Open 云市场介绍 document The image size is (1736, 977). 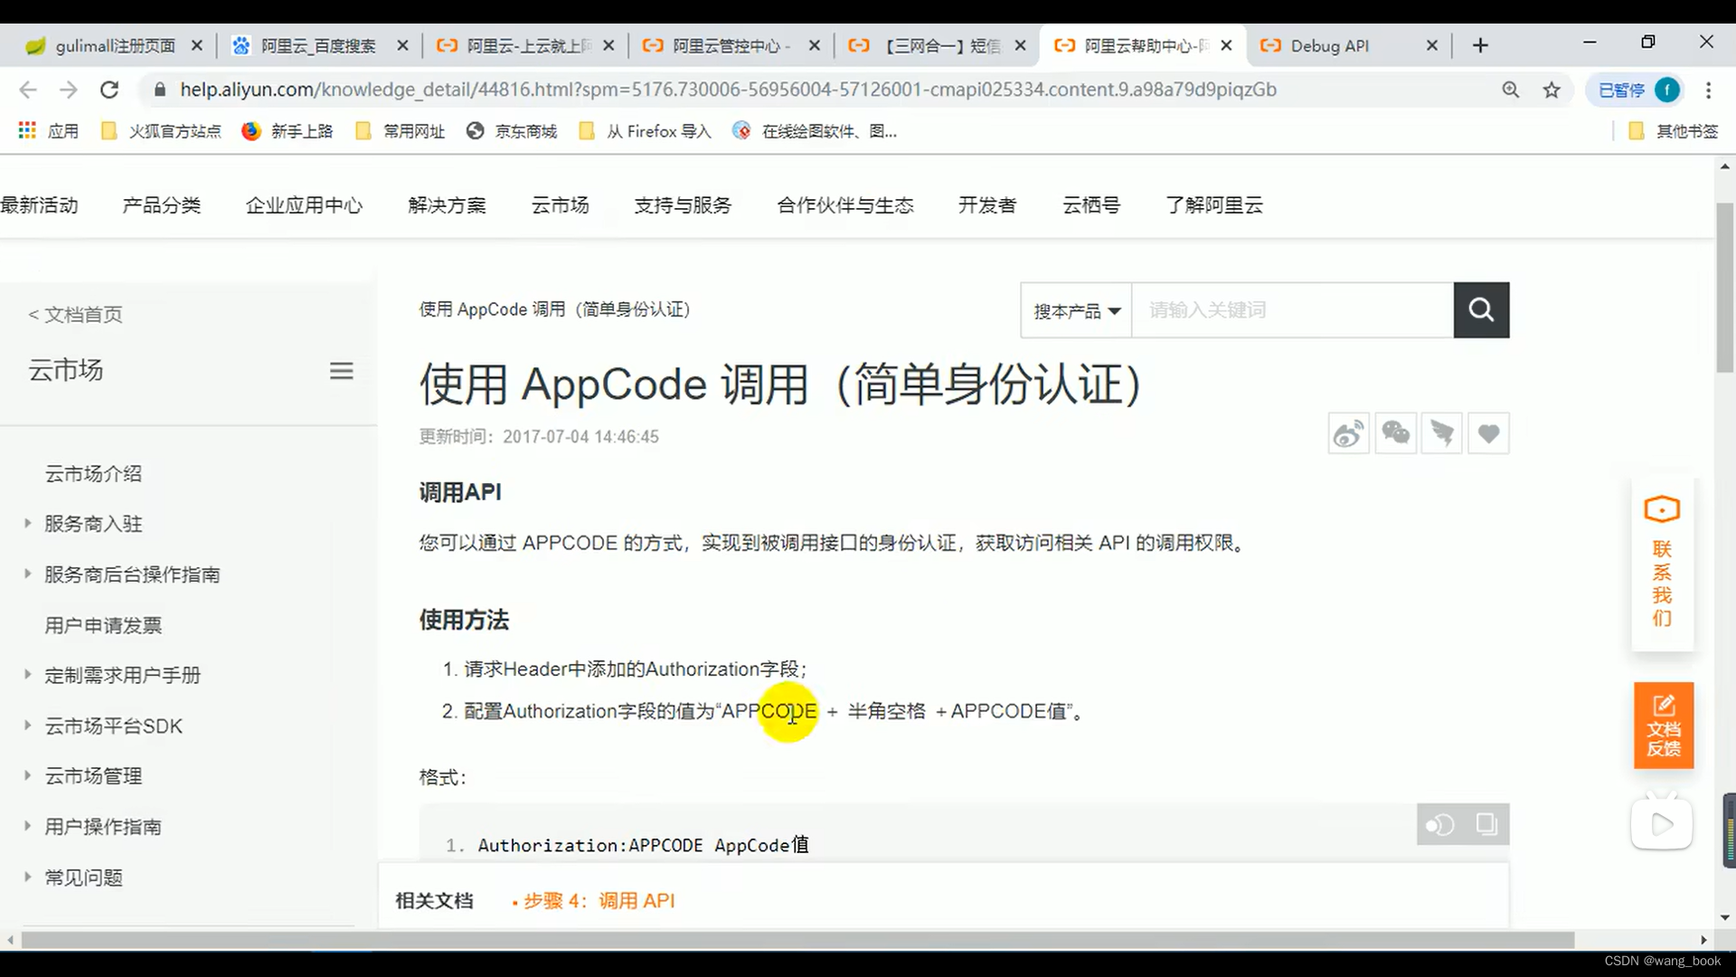click(x=93, y=473)
